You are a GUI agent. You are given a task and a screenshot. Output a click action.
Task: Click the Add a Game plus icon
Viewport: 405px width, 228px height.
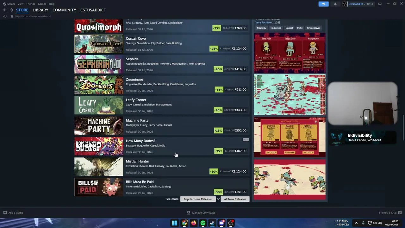pyautogui.click(x=5, y=213)
